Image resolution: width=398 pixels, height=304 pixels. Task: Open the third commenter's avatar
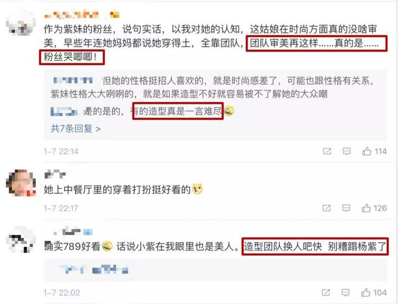21,240
